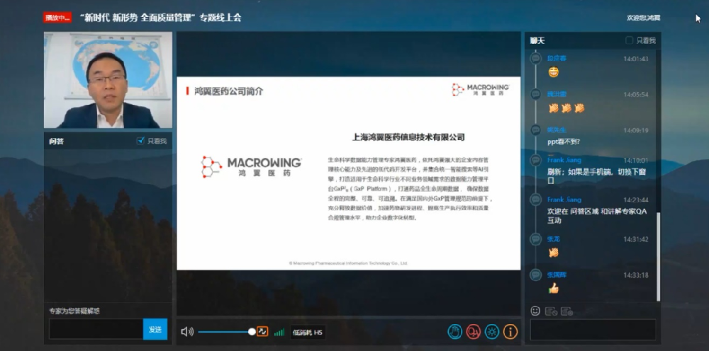Click 上海鸿翼医药信息技术有限公司 on the slide
Screen dimensions: 709x351
click(x=408, y=137)
